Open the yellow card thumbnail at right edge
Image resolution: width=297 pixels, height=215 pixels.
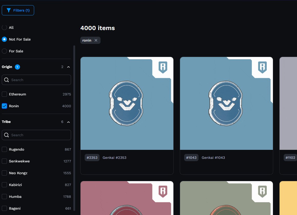(288, 198)
